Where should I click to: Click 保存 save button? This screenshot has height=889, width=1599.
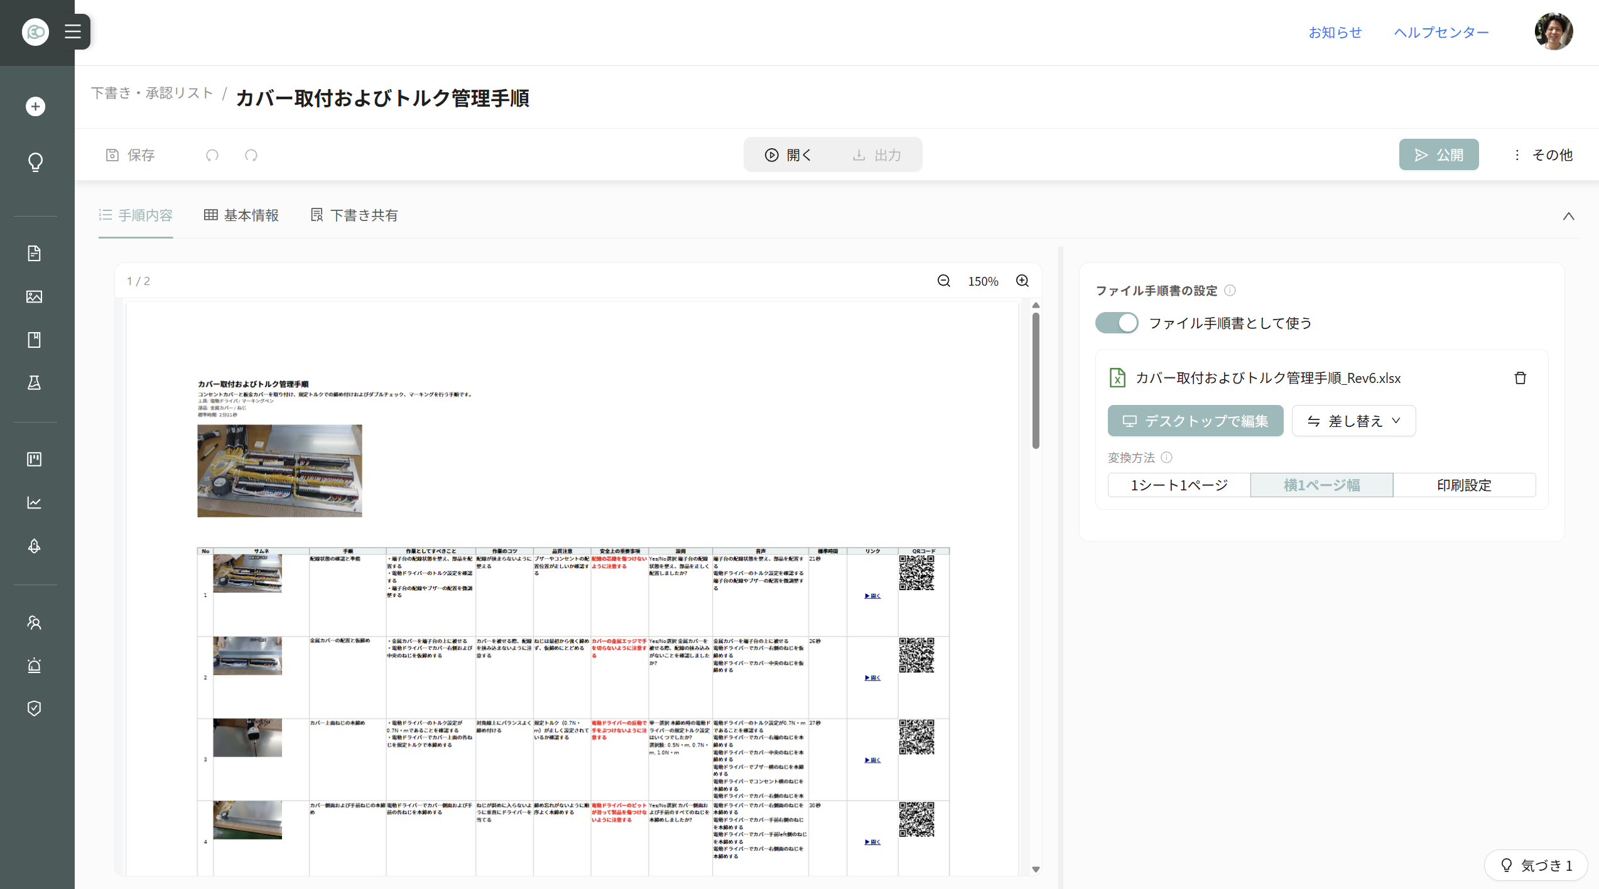pyautogui.click(x=130, y=155)
